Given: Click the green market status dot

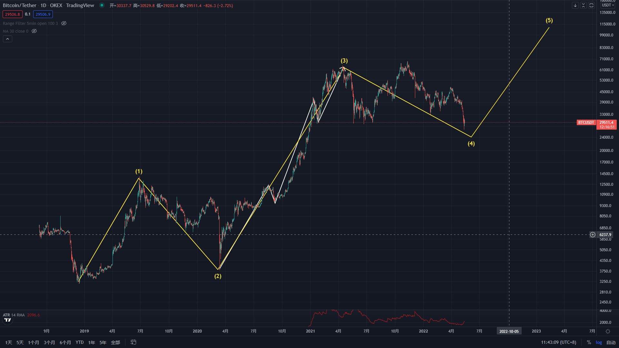Looking at the screenshot, I should [102, 5].
